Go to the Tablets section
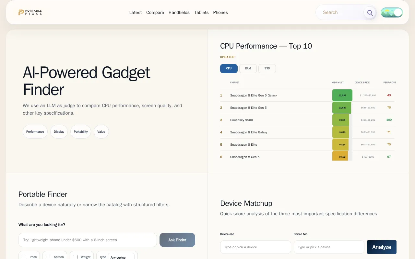Screen dimensions: 415x259 click(201, 13)
